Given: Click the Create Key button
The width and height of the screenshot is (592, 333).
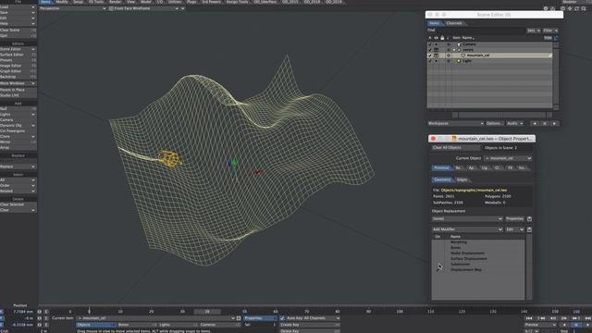Looking at the screenshot, I should (x=310, y=325).
